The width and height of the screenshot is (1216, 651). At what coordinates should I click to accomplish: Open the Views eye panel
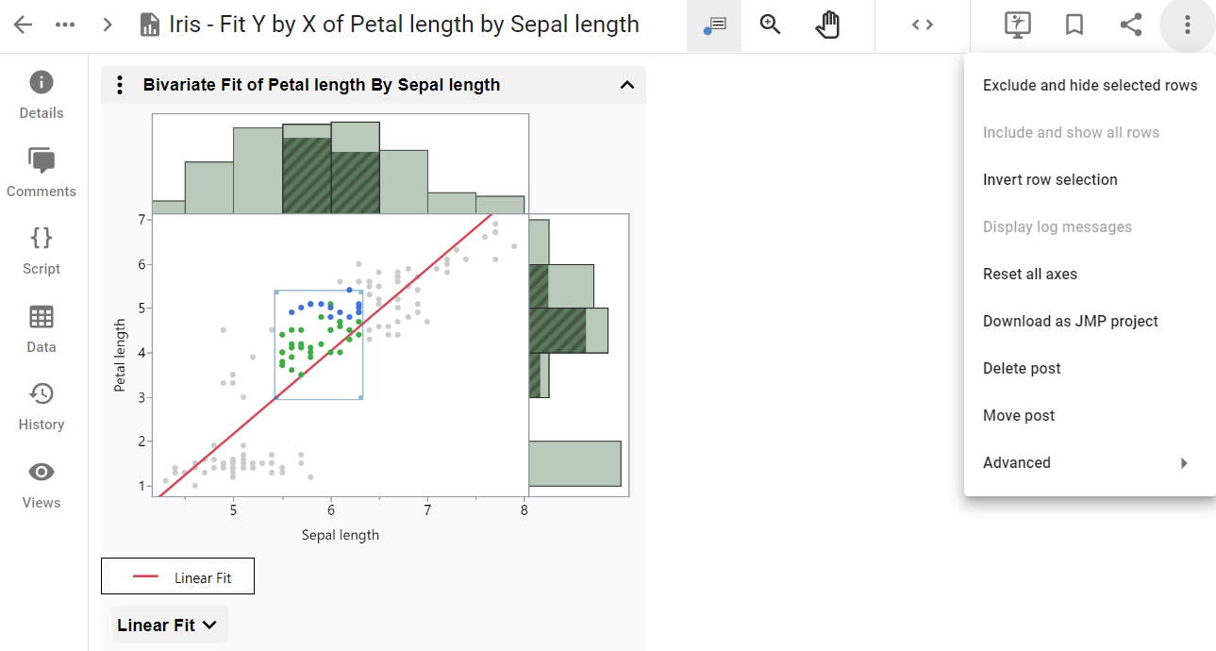42,485
